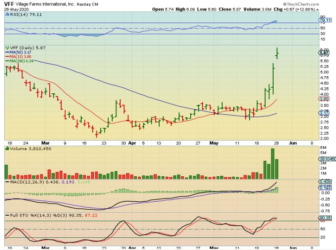Click the 0.193 signal tag on right axis
Screen dimensions: 336x250
325,188
